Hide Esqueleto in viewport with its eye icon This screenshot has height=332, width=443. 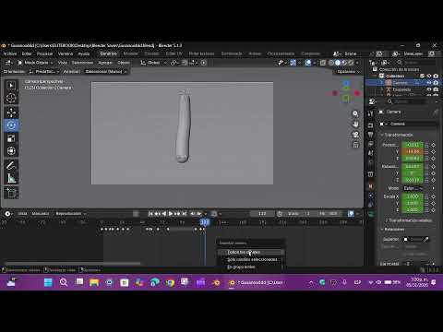tap(429, 89)
